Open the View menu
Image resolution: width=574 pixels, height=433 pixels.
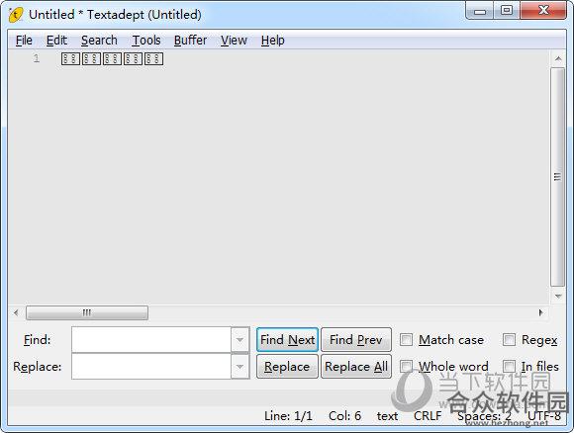coord(234,41)
